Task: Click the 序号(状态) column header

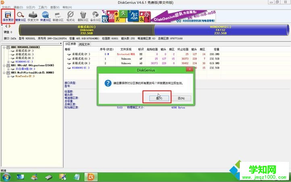Action: (x=106, y=50)
